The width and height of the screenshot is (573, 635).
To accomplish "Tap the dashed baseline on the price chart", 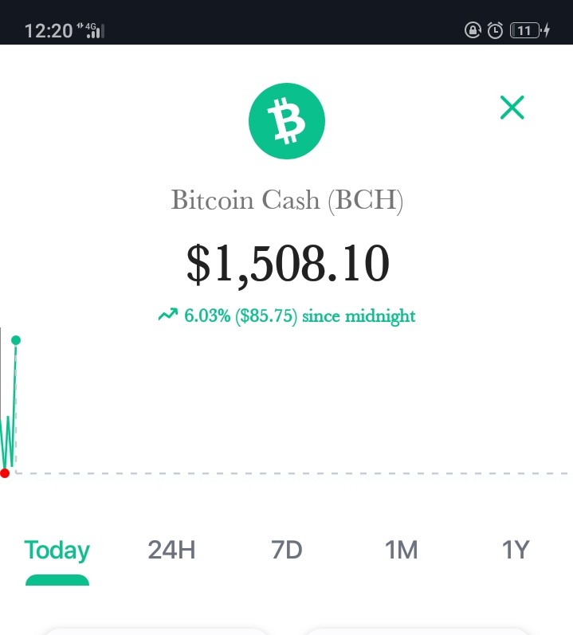I will tap(292, 473).
